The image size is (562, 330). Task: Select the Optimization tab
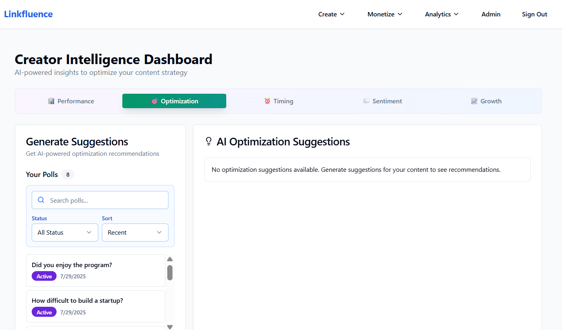(174, 101)
